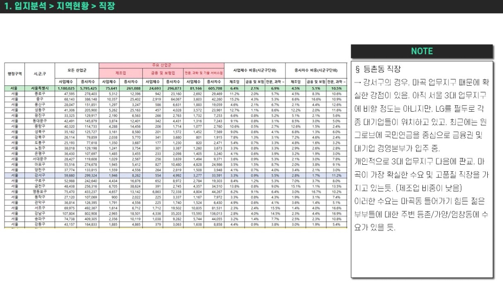Select the '성동구' row label
The image size is (503, 283).
point(40,110)
